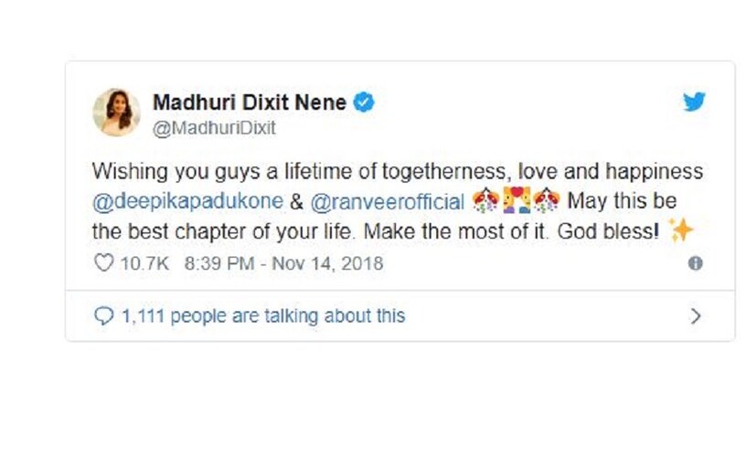Image resolution: width=756 pixels, height=459 pixels.
Task: Open the 'Madhuri Dixit Nene' display name
Action: pyautogui.click(x=249, y=102)
